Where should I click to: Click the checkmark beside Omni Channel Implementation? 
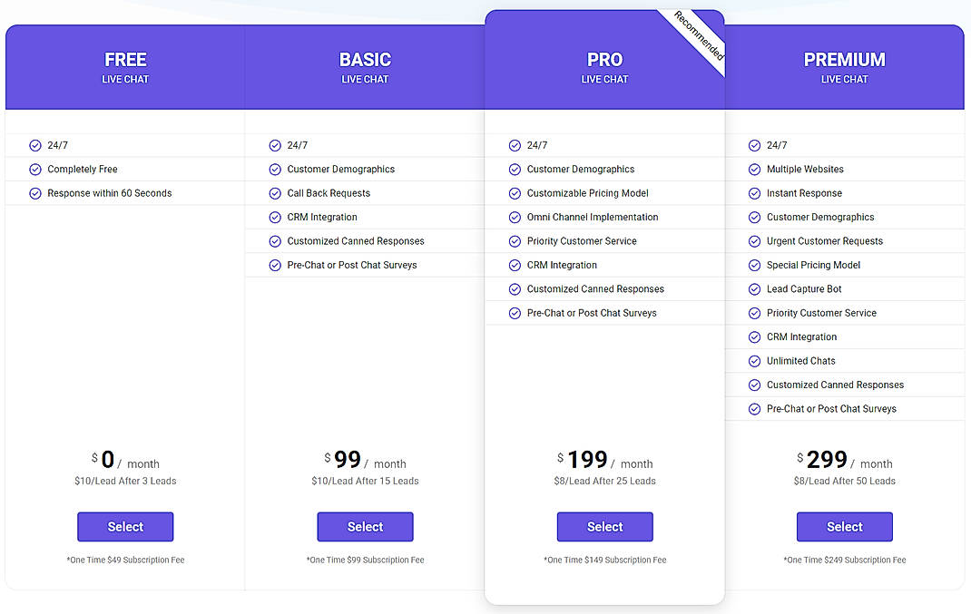[x=515, y=218]
